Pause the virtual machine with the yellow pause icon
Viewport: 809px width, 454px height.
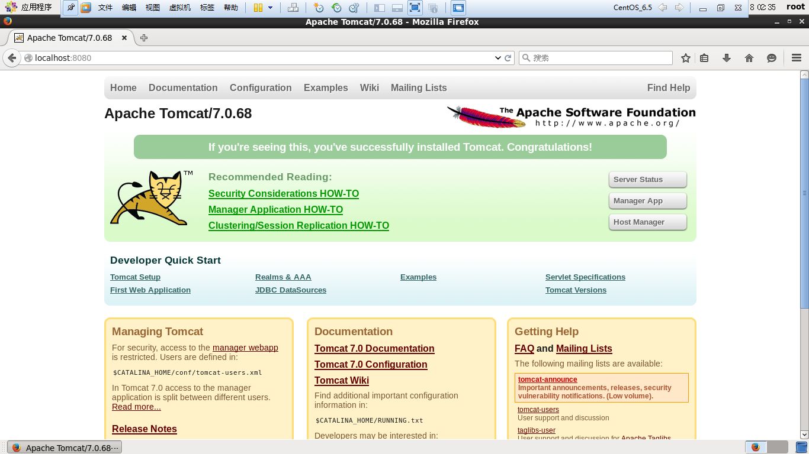[258, 8]
